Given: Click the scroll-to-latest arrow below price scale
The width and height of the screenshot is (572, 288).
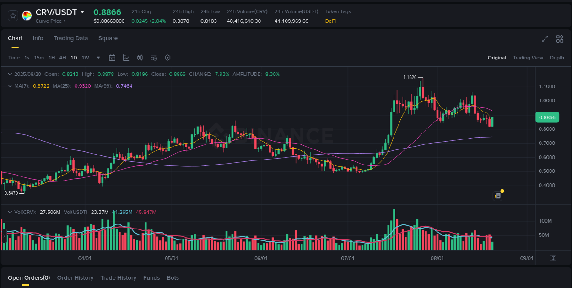Looking at the screenshot, I should pyautogui.click(x=553, y=258).
